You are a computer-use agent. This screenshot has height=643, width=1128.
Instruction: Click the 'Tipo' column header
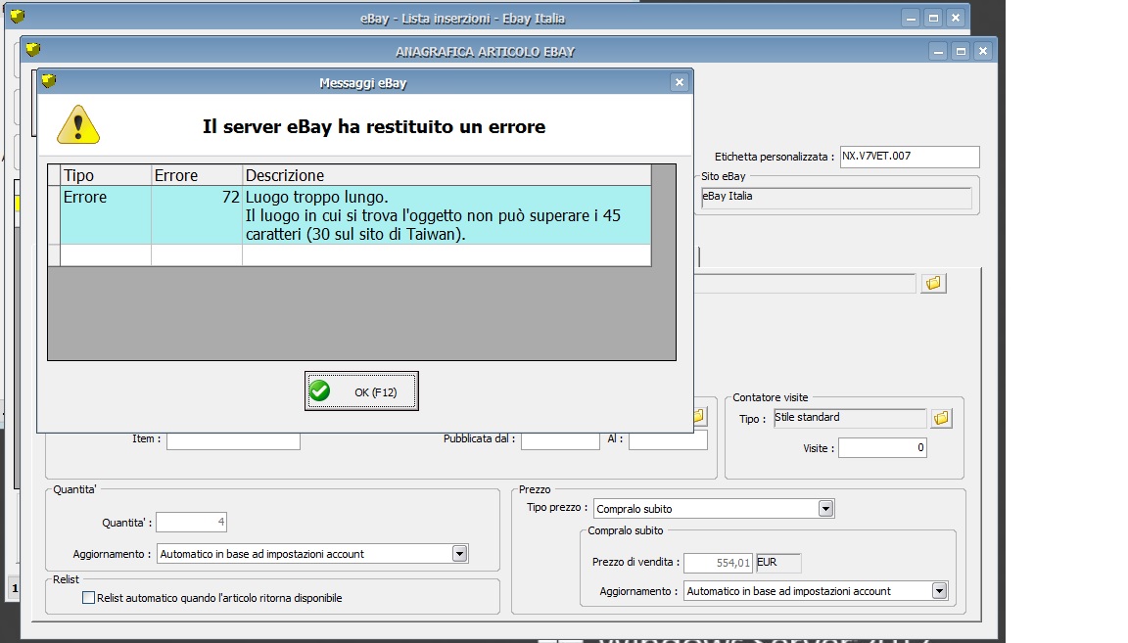pos(106,175)
